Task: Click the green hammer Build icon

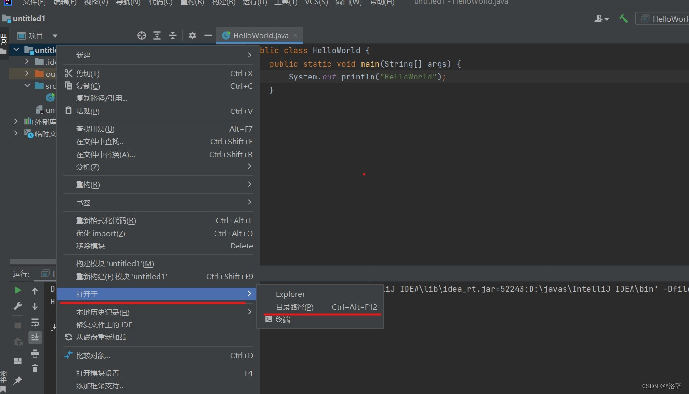Action: click(623, 19)
